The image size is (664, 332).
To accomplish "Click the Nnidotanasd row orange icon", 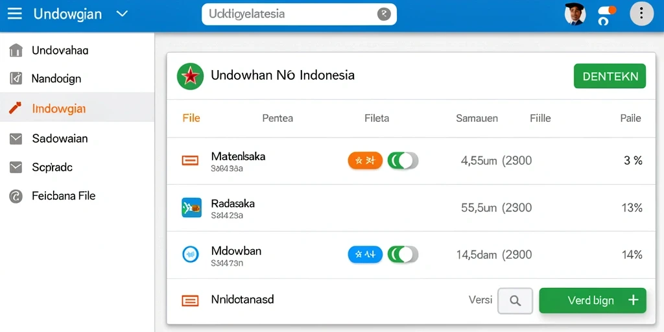I will [190, 301].
